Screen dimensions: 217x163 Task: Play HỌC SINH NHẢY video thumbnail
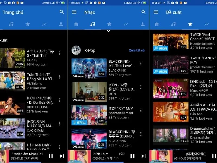pyautogui.click(x=12, y=128)
